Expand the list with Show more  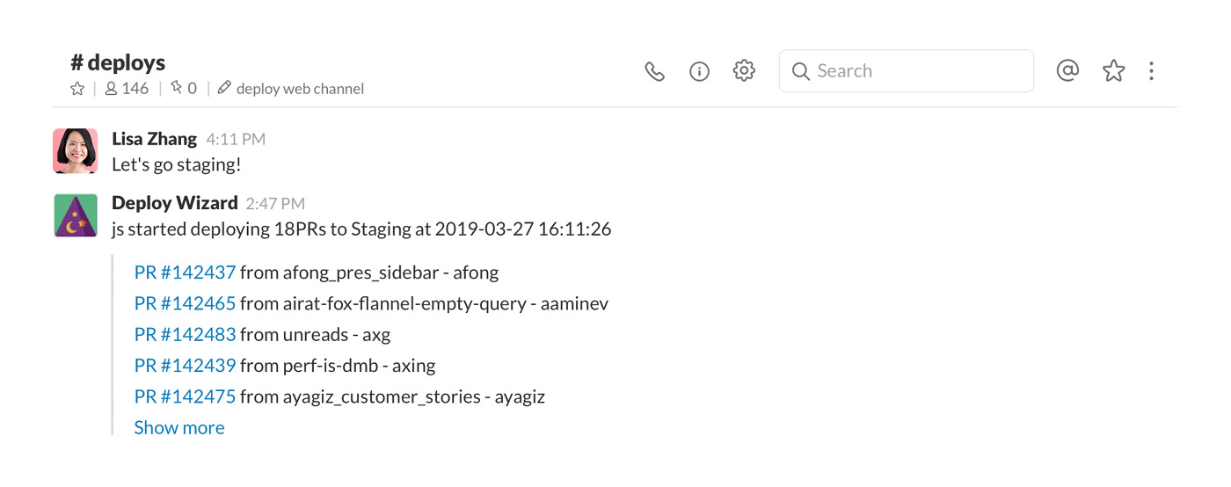click(x=179, y=427)
